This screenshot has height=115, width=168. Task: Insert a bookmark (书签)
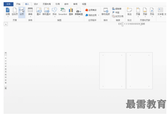point(116,12)
